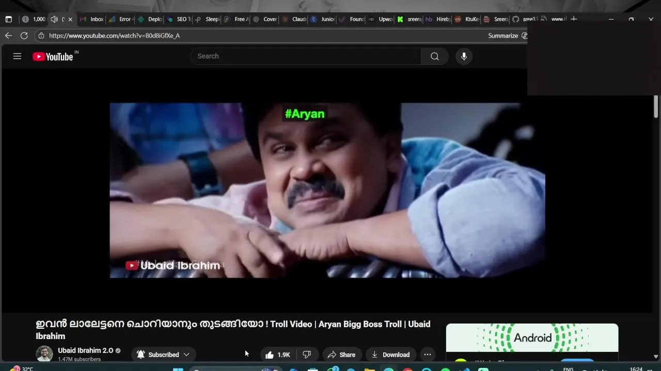The width and height of the screenshot is (661, 371).
Task: Open a new tab with plus icon
Action: pyautogui.click(x=574, y=19)
